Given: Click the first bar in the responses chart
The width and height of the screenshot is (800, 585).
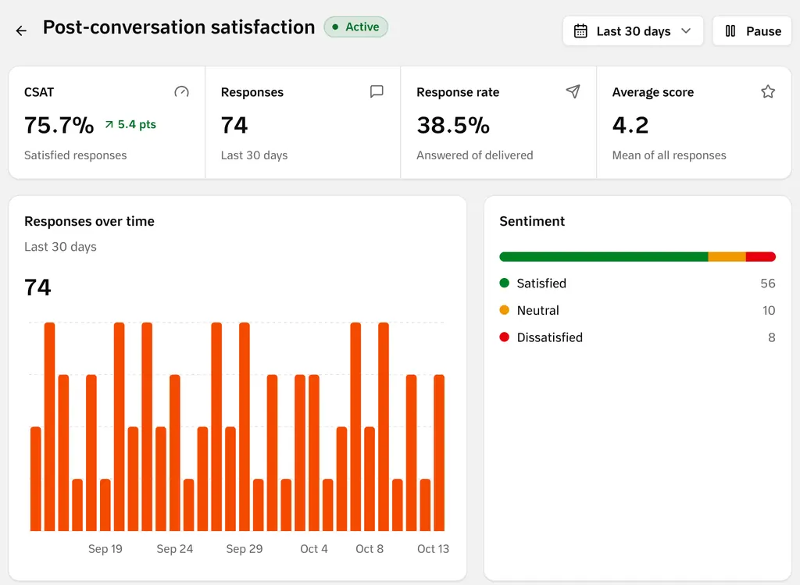Looking at the screenshot, I should (x=36, y=479).
